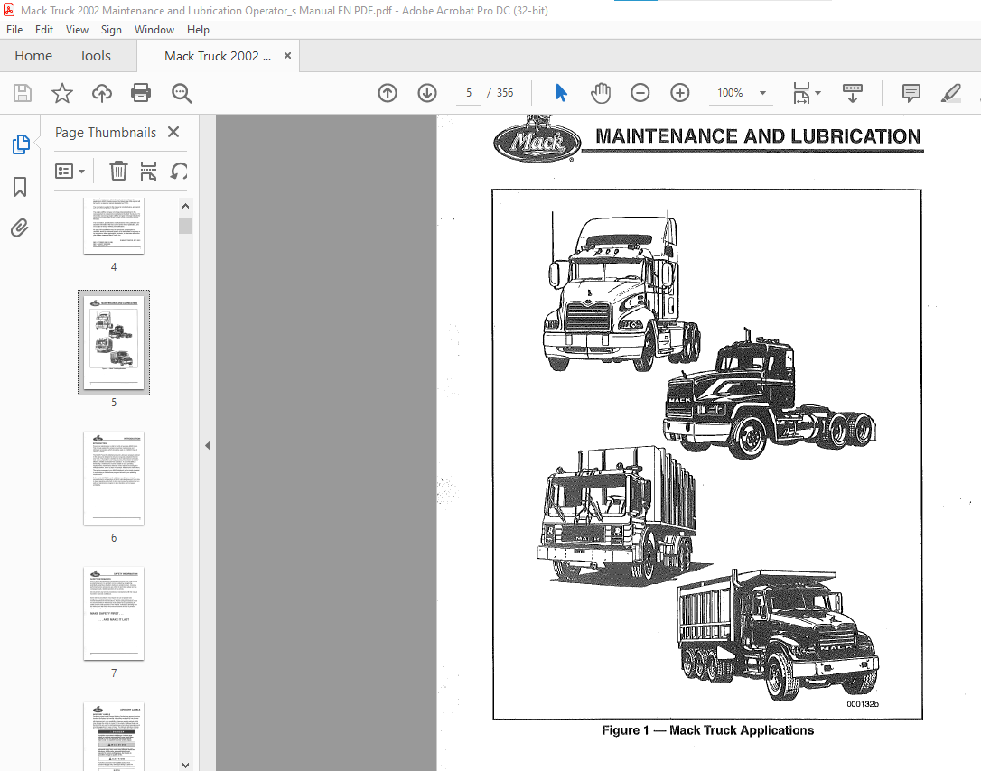Select page 6 thumbnail

click(x=114, y=478)
